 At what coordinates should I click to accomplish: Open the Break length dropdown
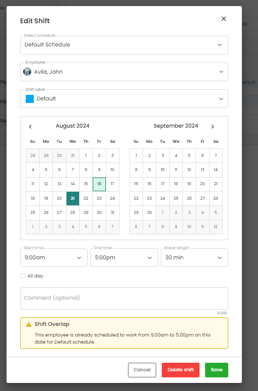click(194, 258)
